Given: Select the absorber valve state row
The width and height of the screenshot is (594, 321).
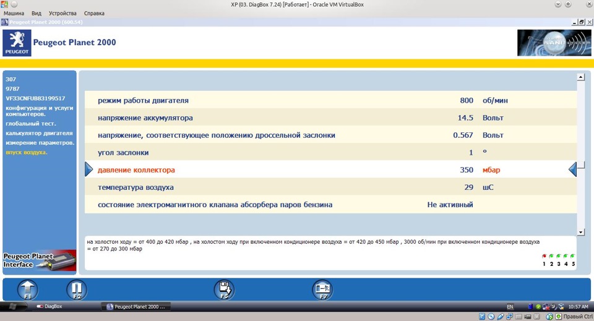Looking at the screenshot, I should 330,205.
